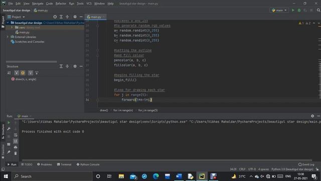
Task: Click the Run console horizontal scrollbar
Action: click(167, 160)
